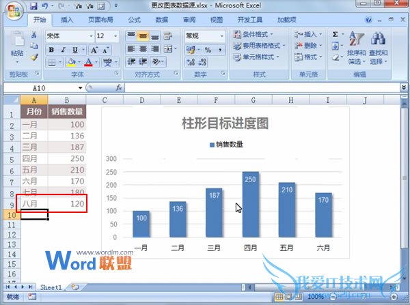Increase the indent
The height and width of the screenshot is (305, 410).
[x=143, y=61]
